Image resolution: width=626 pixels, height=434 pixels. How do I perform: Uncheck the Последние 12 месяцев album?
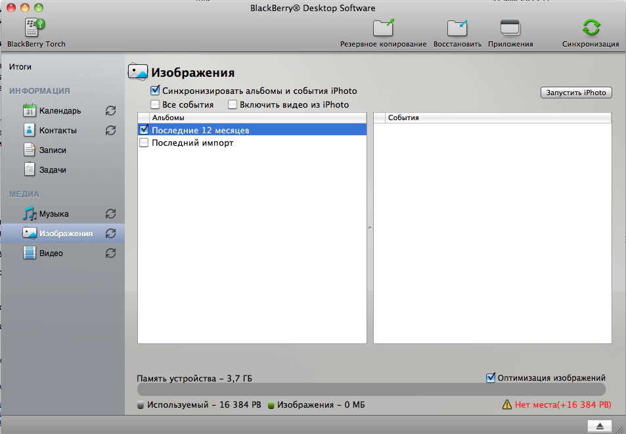pos(144,129)
